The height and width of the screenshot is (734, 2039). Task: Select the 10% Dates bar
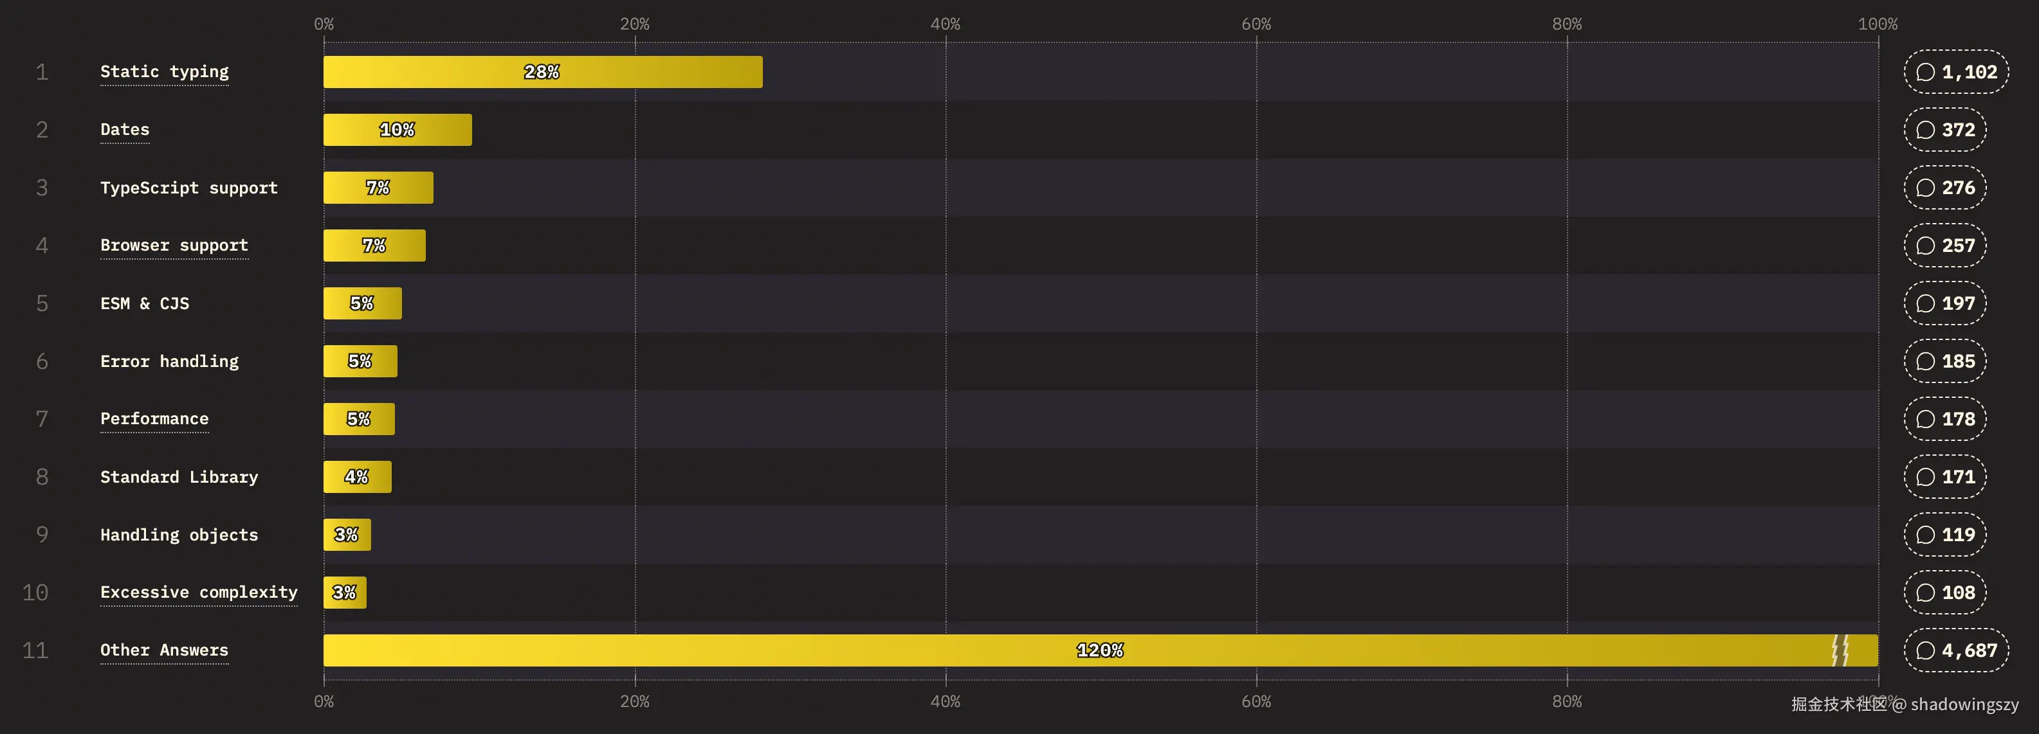[398, 130]
